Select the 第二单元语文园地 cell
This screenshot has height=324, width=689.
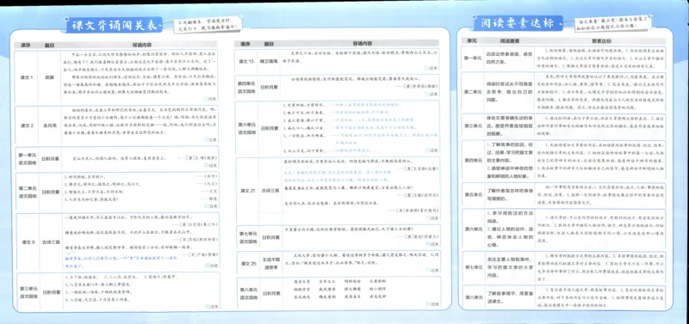[28, 191]
